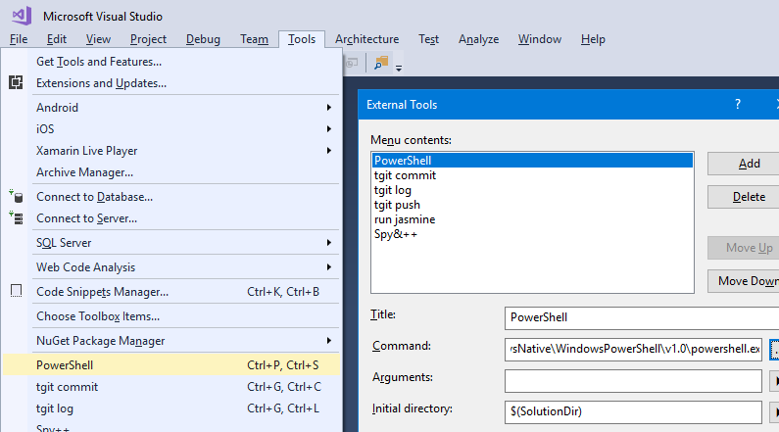The width and height of the screenshot is (779, 432).
Task: Choose PowerShell from the Tools menu
Action: click(x=65, y=365)
